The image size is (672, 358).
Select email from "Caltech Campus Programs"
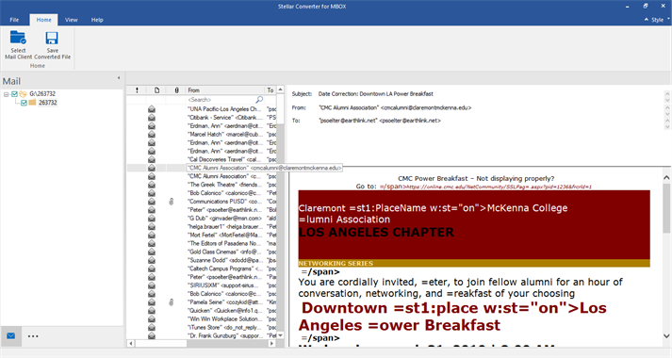point(225,268)
